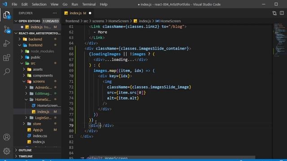Viewport: 287px width, 161px height.
Task: Expand the AdminScreen folder
Action: click(26, 88)
